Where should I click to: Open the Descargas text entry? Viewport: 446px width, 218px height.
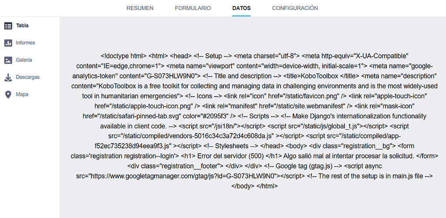[27, 77]
